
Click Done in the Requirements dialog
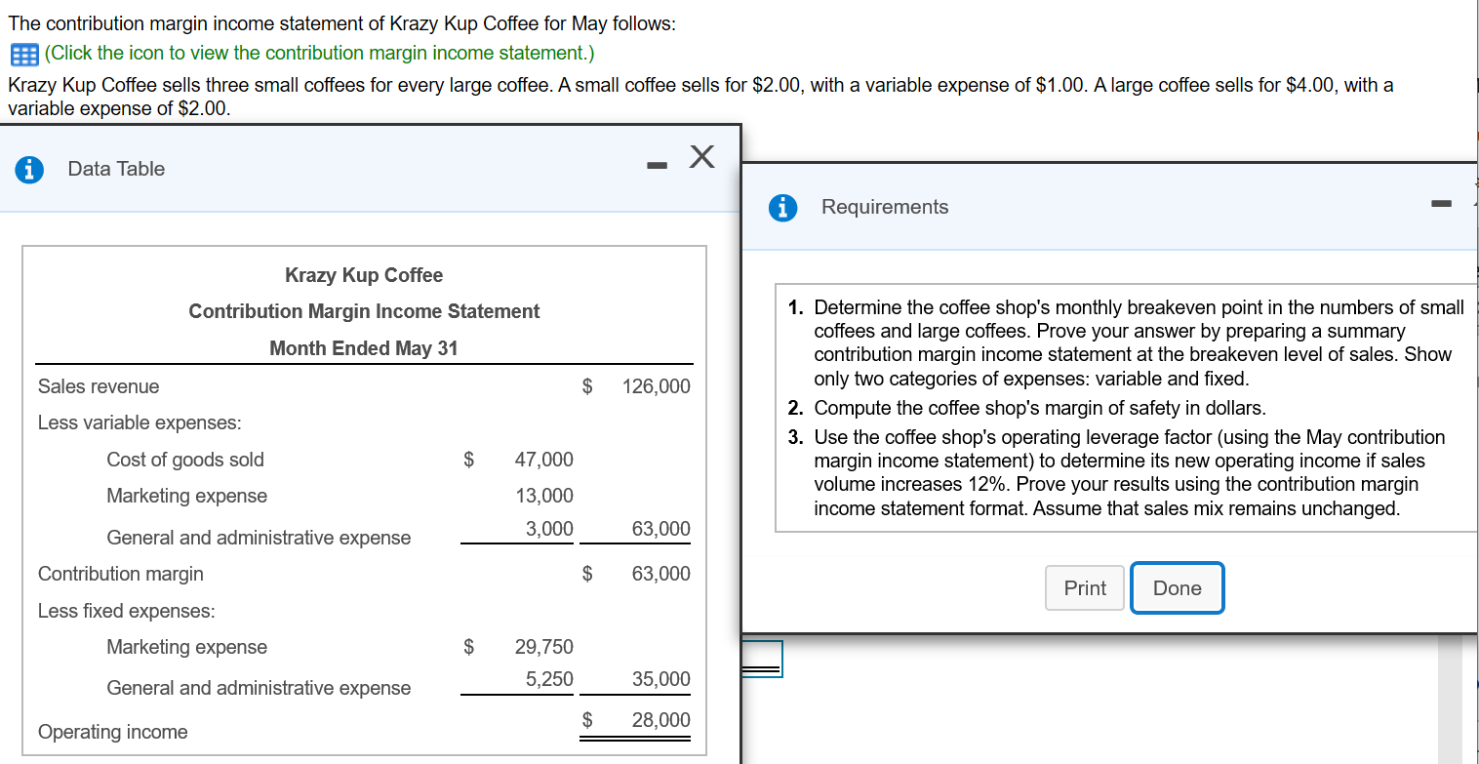point(1177,588)
